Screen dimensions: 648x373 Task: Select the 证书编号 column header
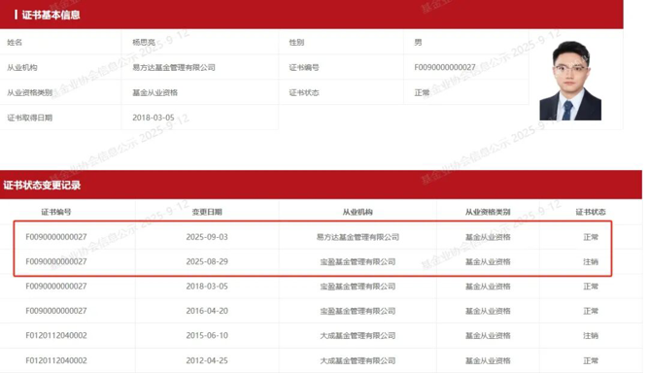click(x=56, y=212)
